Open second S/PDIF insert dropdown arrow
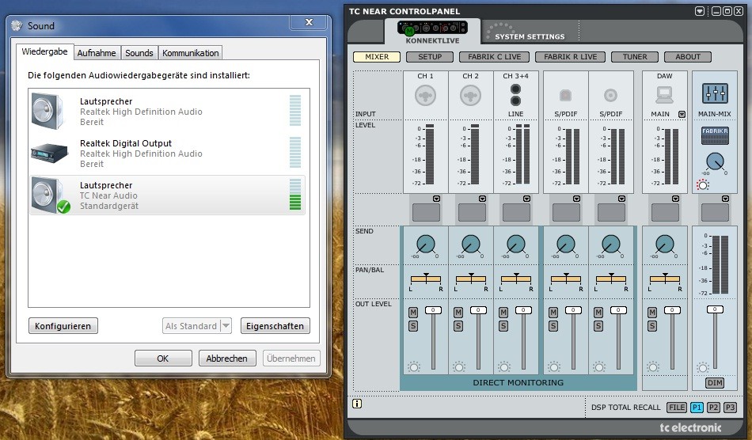Viewport: 752px width, 440px height. (621, 199)
